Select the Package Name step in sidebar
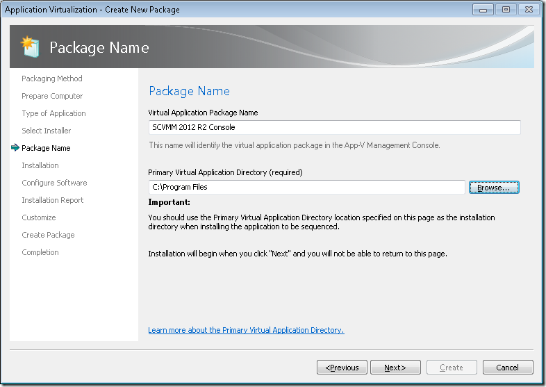This screenshot has width=546, height=387. (46, 148)
